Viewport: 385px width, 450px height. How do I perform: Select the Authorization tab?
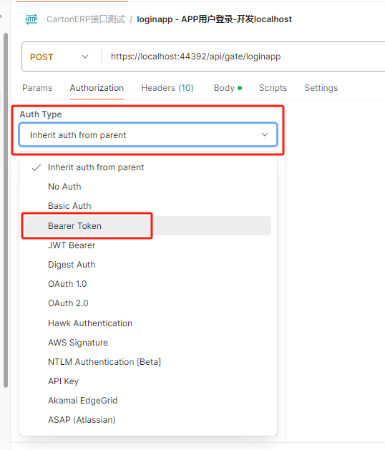click(97, 88)
